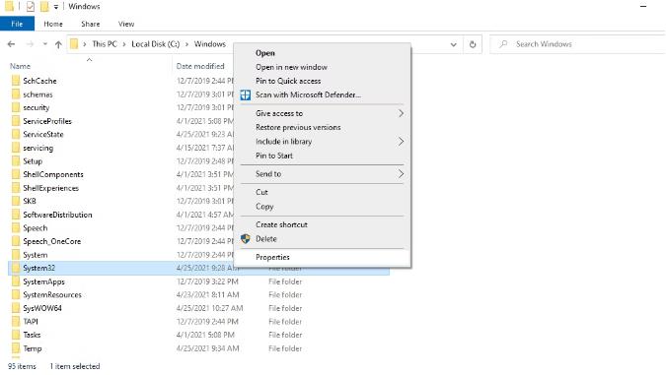Viewport: 666px width, 375px height.
Task: Click the Microsoft Defender shield icon
Action: pos(246,94)
